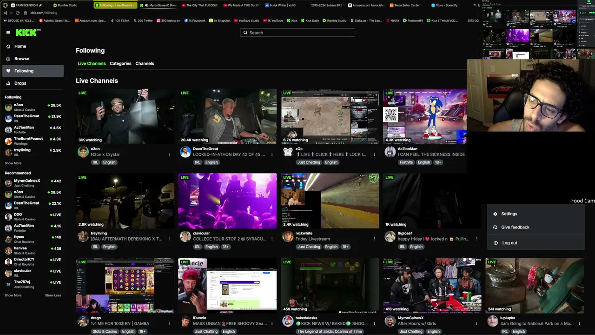Open options menu for the Bigloaaf stream

(476, 239)
